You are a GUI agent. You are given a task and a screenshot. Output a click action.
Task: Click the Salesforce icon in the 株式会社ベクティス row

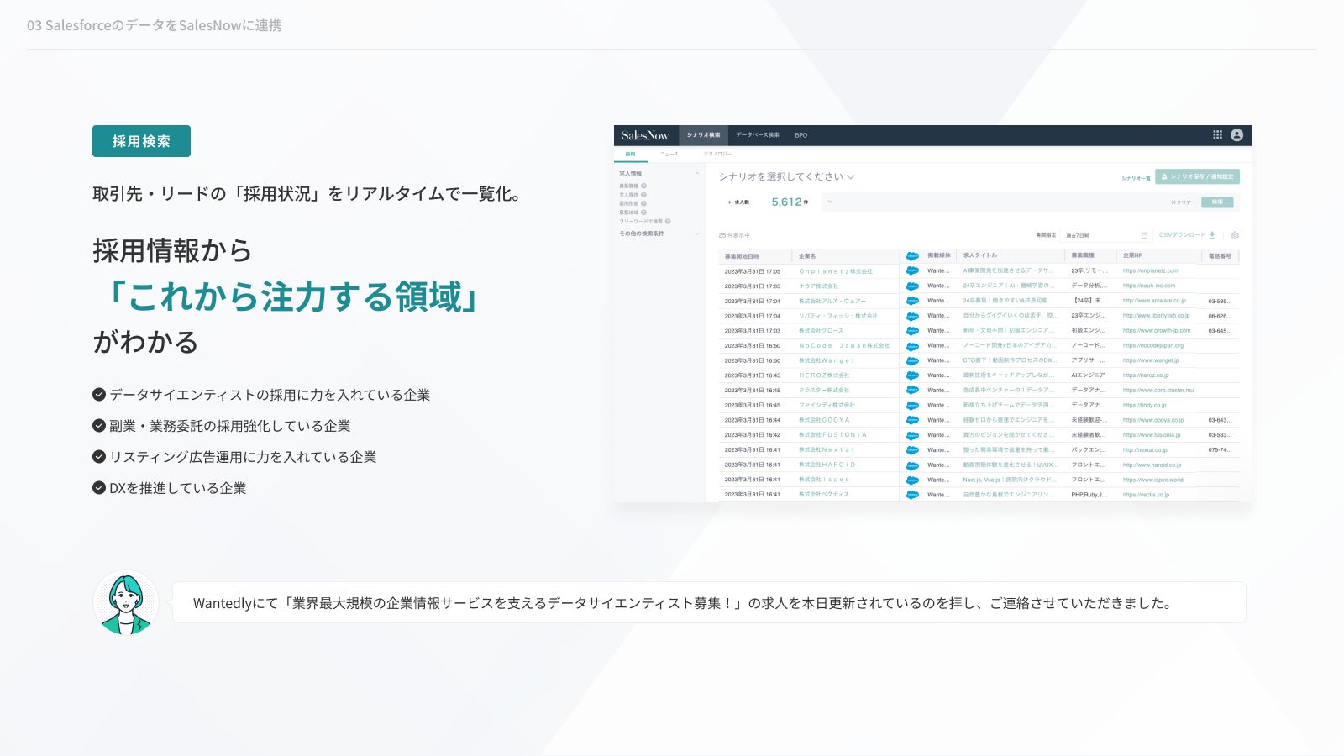coord(913,495)
